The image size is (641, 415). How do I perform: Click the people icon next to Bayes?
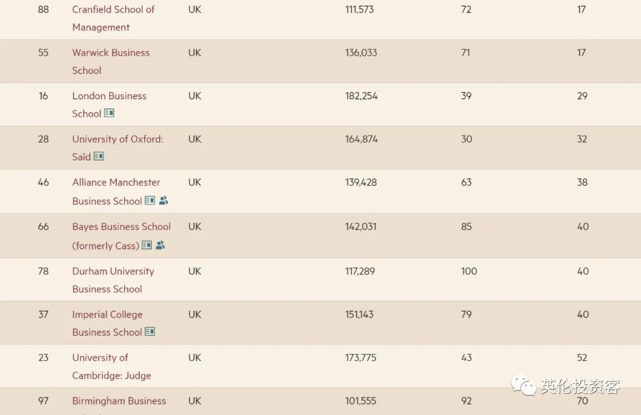click(160, 245)
